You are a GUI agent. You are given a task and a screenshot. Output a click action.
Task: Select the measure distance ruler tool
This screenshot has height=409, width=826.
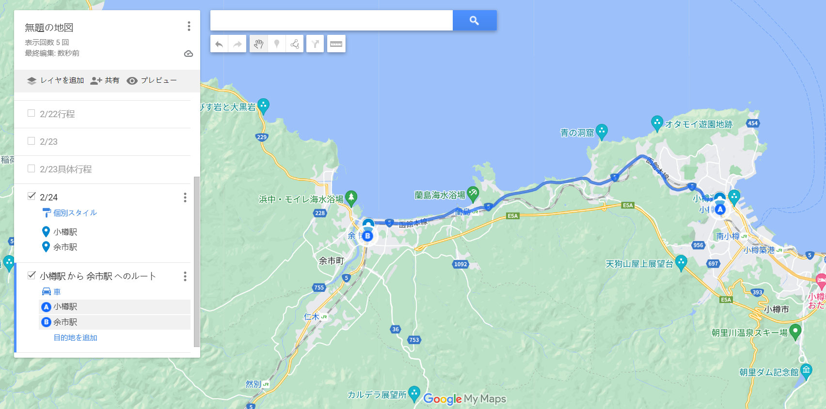pos(336,44)
